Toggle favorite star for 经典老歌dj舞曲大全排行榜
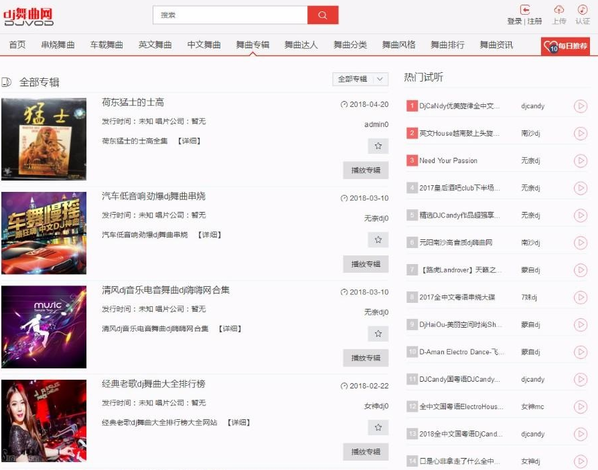 (378, 427)
